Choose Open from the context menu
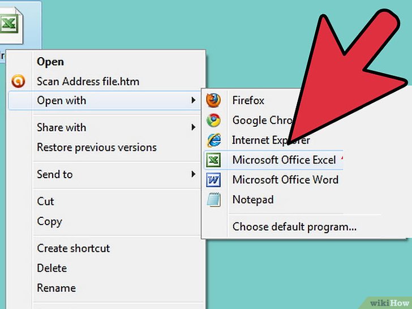412x309 pixels. coord(50,62)
